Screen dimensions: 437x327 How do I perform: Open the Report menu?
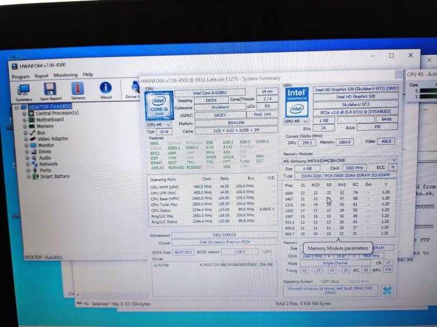point(41,76)
